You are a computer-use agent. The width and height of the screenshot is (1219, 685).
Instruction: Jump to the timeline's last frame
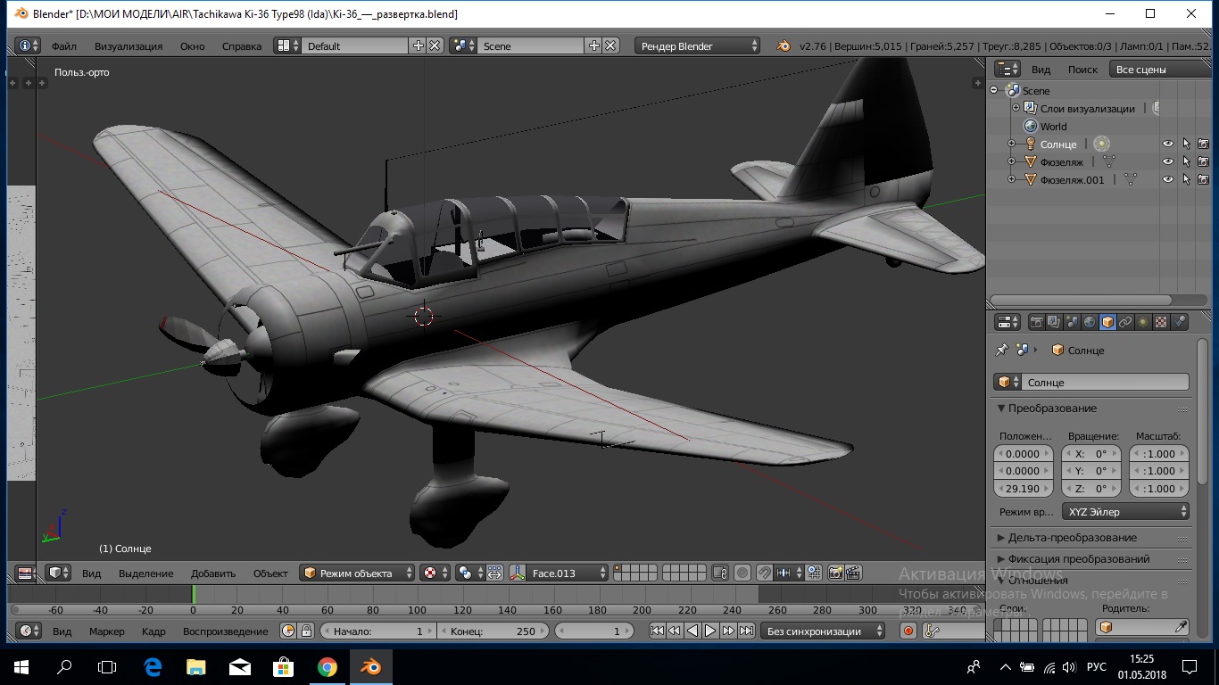(x=746, y=631)
